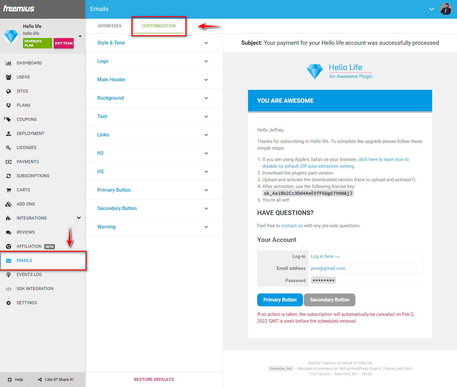Expand the H2 section
Image resolution: width=457 pixels, height=387 pixels.
[x=154, y=153]
